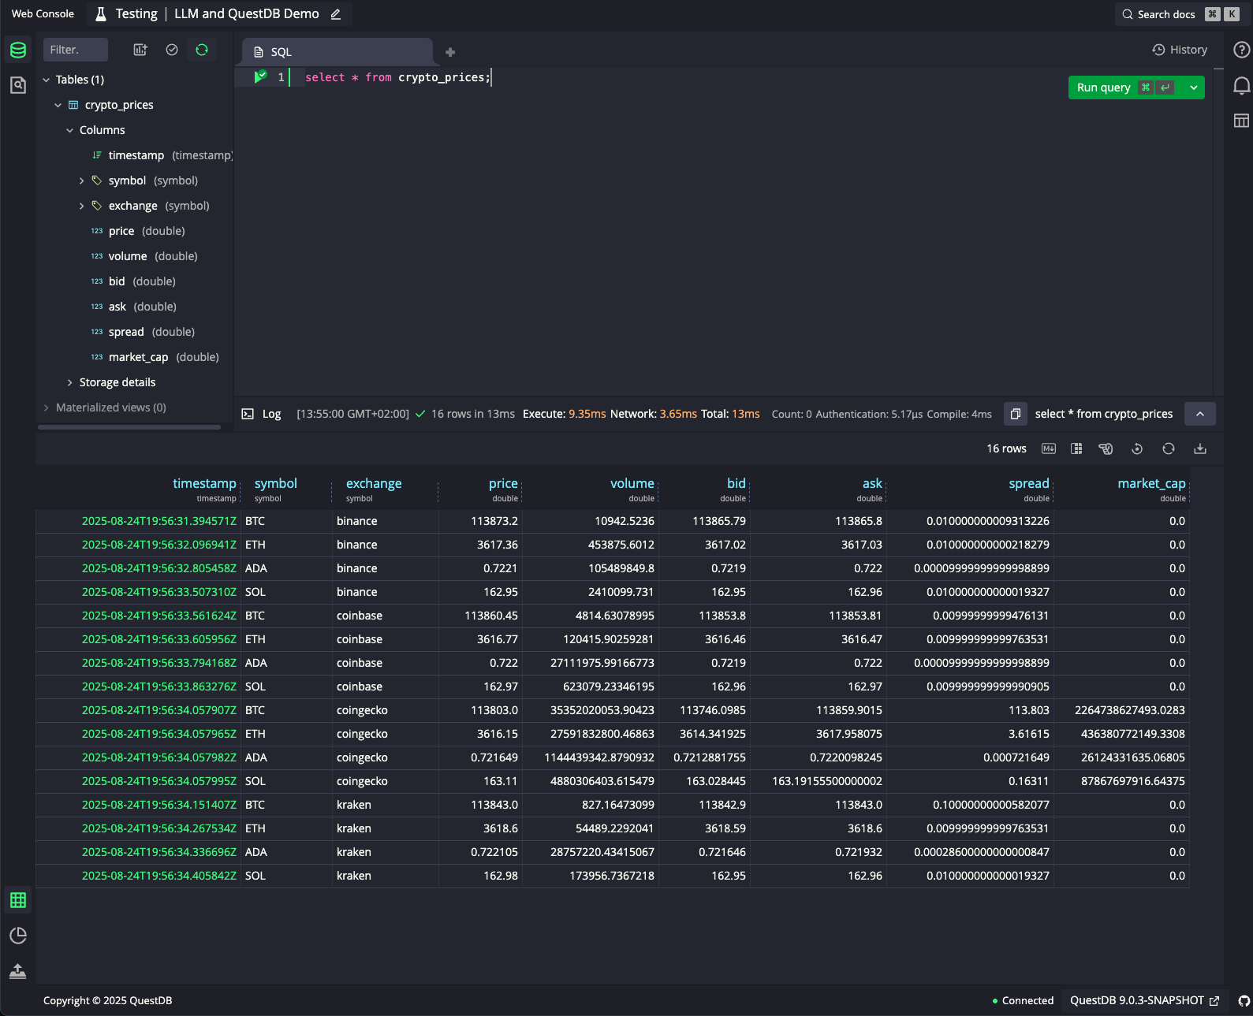This screenshot has height=1016, width=1253.
Task: Select timestamp 2025-08-24T19:56:34.405842Z row
Action: 158,876
